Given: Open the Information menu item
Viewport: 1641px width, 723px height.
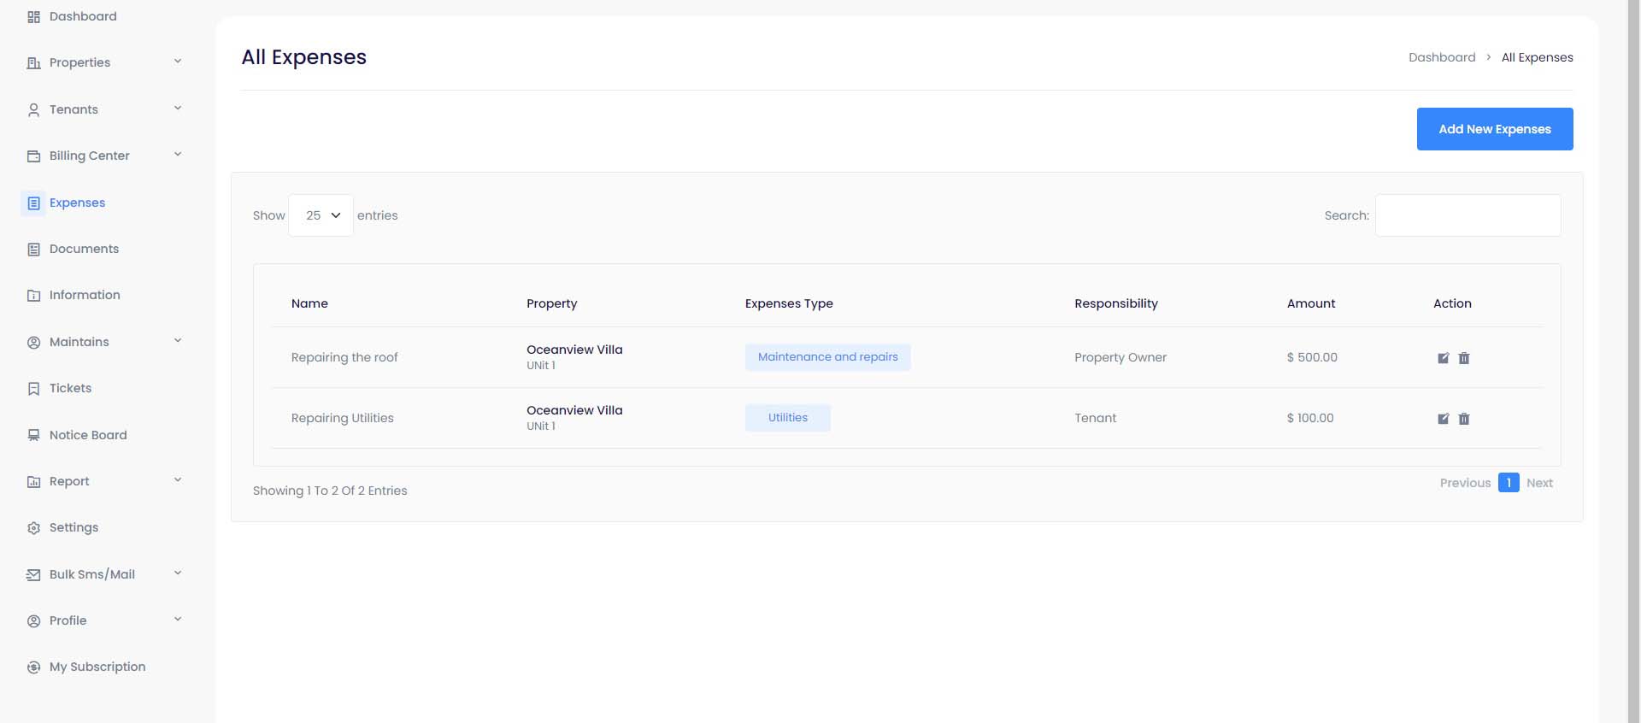Looking at the screenshot, I should click(x=85, y=295).
